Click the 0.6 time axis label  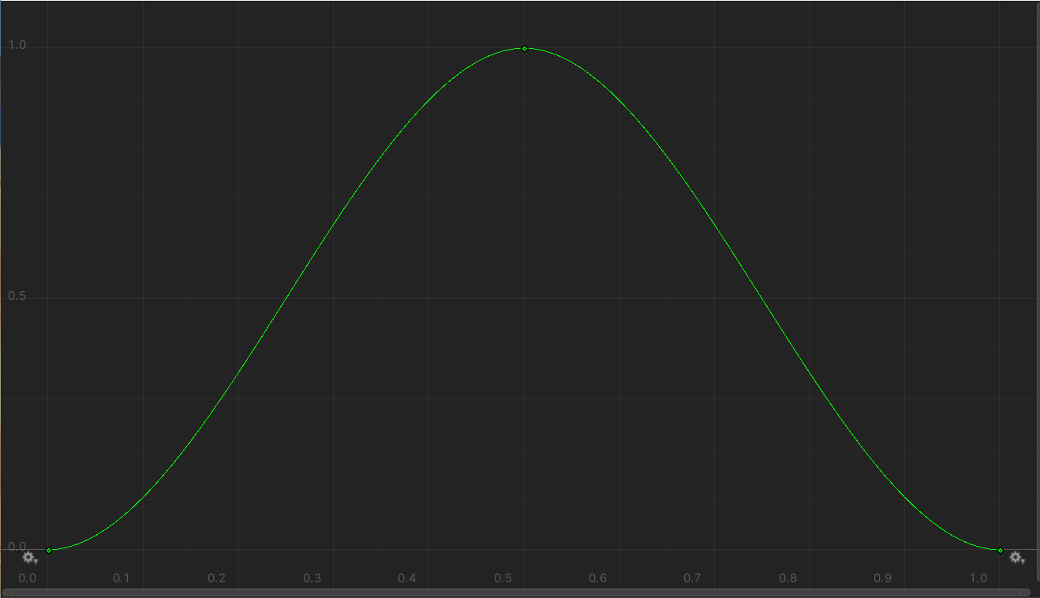[597, 578]
